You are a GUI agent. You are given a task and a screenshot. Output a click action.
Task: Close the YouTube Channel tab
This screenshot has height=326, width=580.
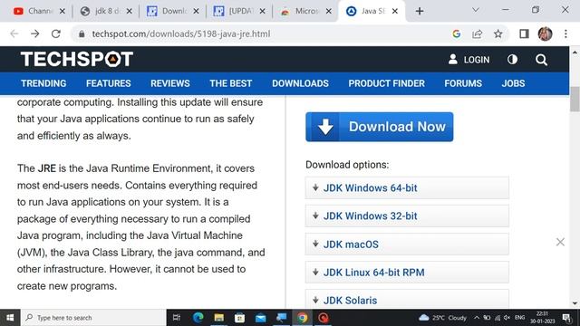(63, 12)
